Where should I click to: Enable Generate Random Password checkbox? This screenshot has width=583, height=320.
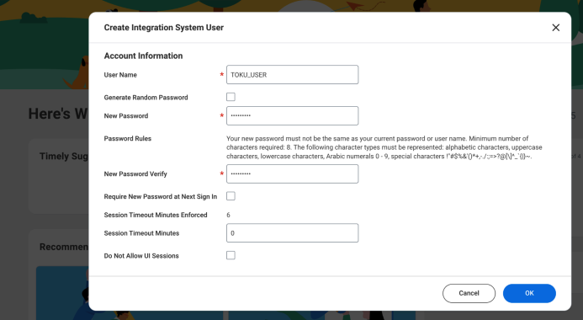[x=231, y=97]
